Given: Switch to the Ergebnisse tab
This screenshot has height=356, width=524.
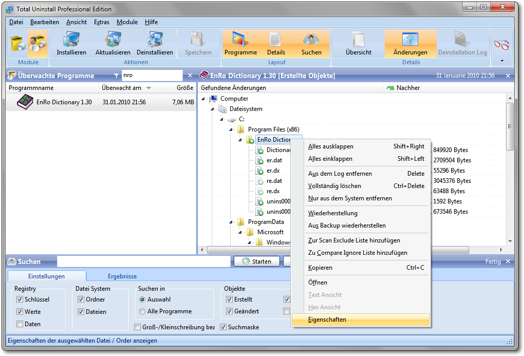Looking at the screenshot, I should point(122,276).
